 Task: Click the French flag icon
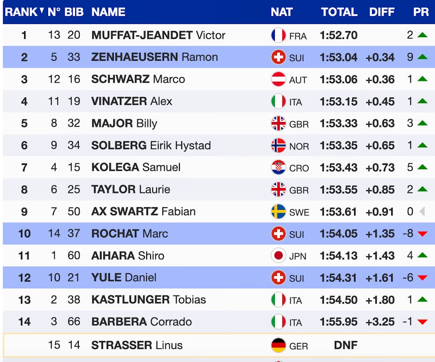click(278, 35)
